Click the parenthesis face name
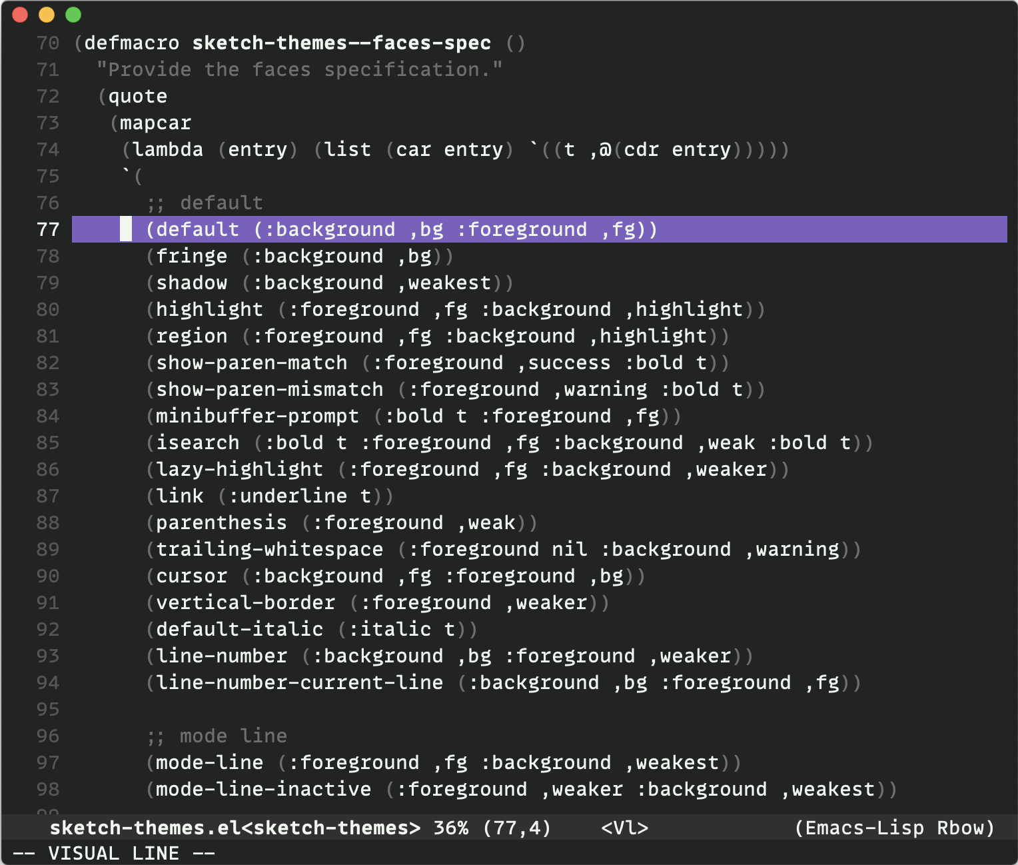The height and width of the screenshot is (865, 1018). (x=222, y=523)
